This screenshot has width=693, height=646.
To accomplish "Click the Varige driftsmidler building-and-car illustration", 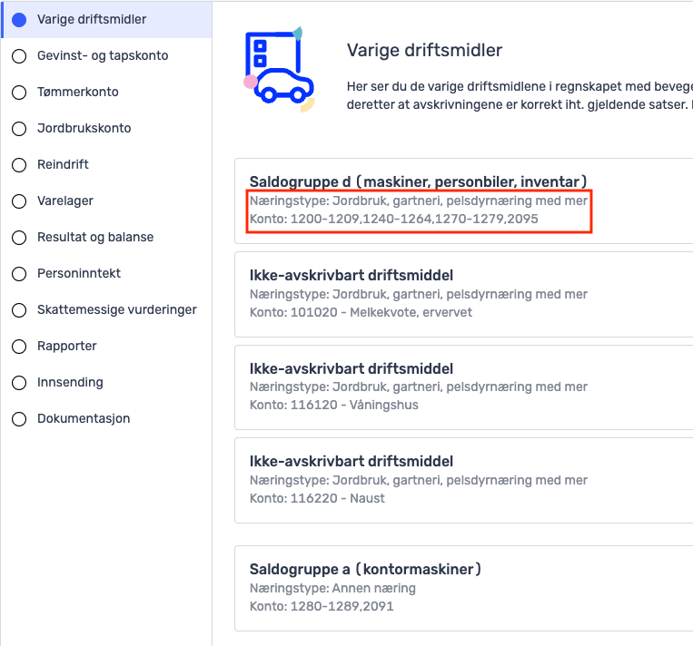I will 280,69.
